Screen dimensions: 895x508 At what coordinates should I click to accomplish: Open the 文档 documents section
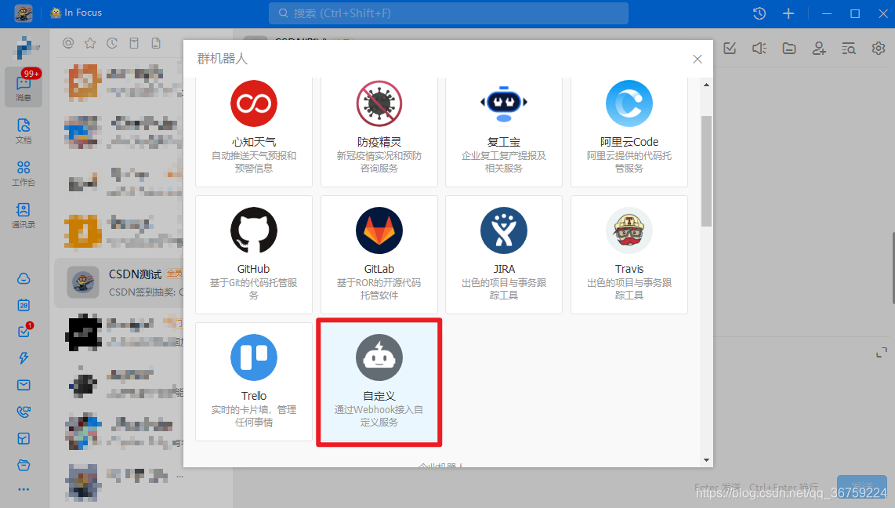pyautogui.click(x=24, y=131)
